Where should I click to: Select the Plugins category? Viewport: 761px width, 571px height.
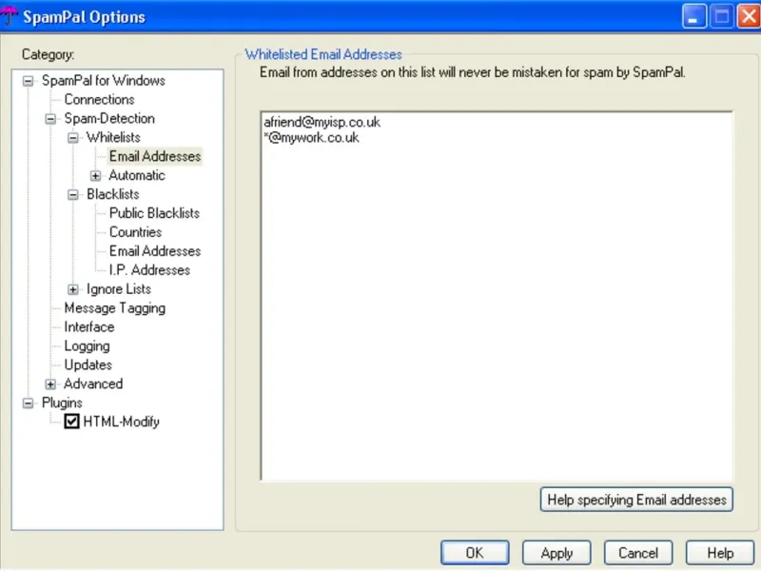click(x=62, y=403)
